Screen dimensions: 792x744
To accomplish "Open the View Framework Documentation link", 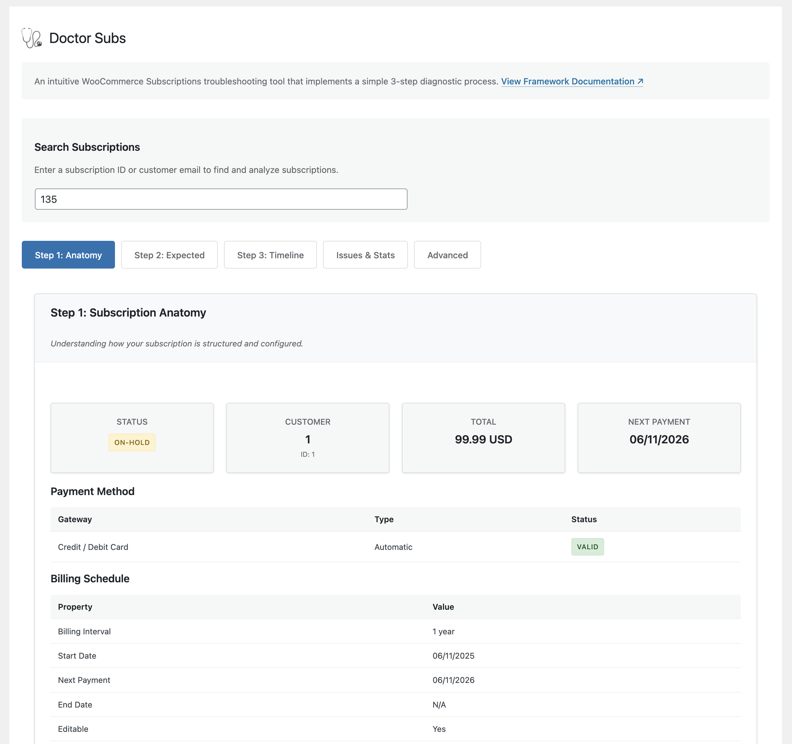I will point(572,81).
